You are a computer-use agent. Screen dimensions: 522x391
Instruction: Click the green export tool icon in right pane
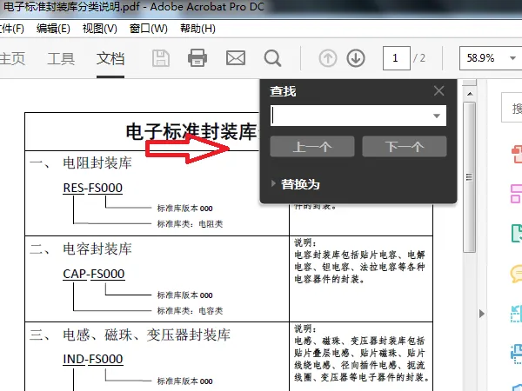(517, 234)
